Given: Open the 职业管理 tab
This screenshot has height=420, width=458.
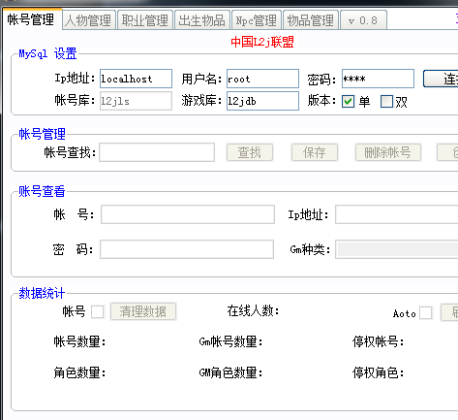Looking at the screenshot, I should tap(145, 20).
